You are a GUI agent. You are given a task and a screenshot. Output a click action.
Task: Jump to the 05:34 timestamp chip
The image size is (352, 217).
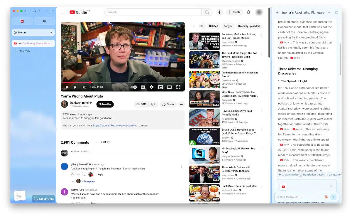[x=285, y=160]
